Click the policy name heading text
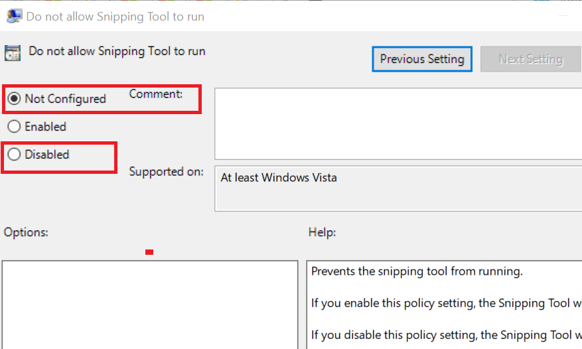Screen dimensions: 582x349 click(117, 51)
